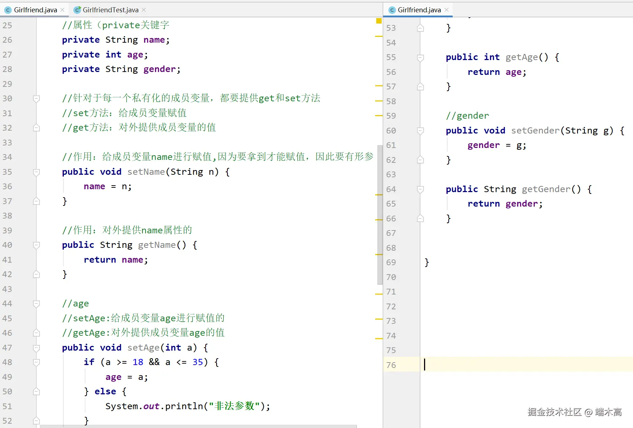Click the 'private int age;' field declaration

(x=105, y=55)
